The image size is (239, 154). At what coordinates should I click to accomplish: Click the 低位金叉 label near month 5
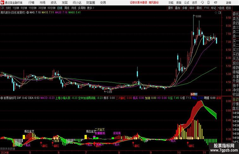point(29,131)
